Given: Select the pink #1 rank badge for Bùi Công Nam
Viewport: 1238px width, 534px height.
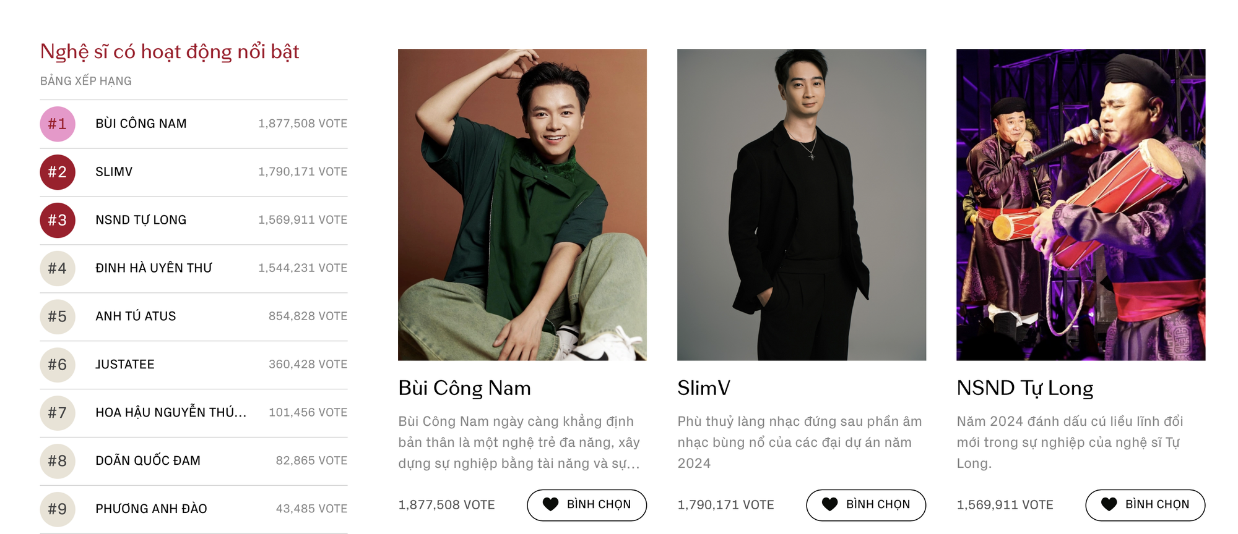Looking at the screenshot, I should click(x=58, y=123).
